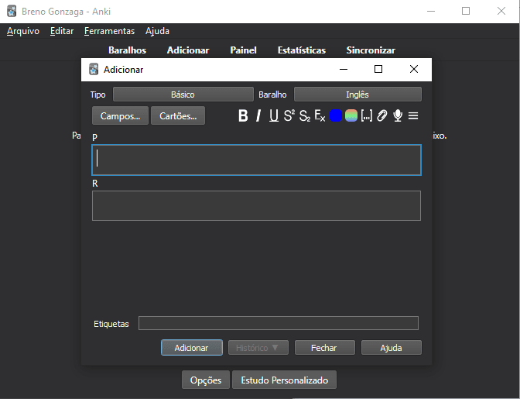Viewport: 520px width, 399px height.
Task: Maximize the main Anki window
Action: [x=466, y=11]
